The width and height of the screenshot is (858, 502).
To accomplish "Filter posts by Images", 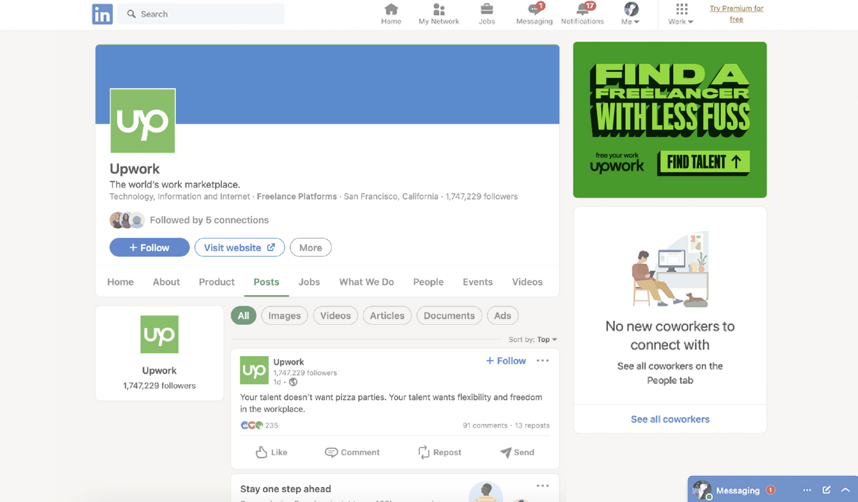I will coord(285,316).
